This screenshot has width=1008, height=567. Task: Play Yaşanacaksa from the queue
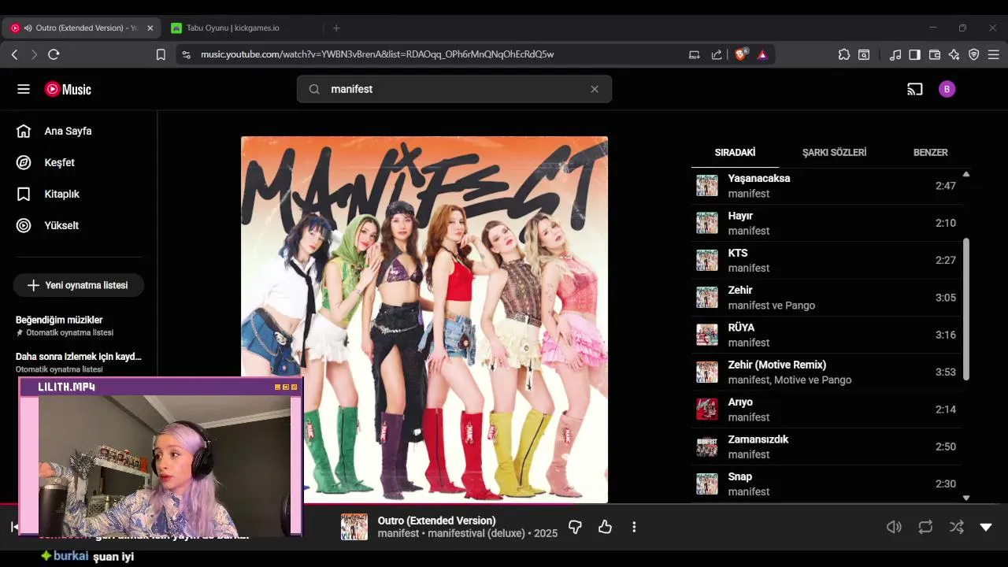click(825, 186)
